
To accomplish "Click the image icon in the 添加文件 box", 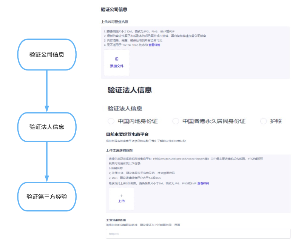I will 117,59.
